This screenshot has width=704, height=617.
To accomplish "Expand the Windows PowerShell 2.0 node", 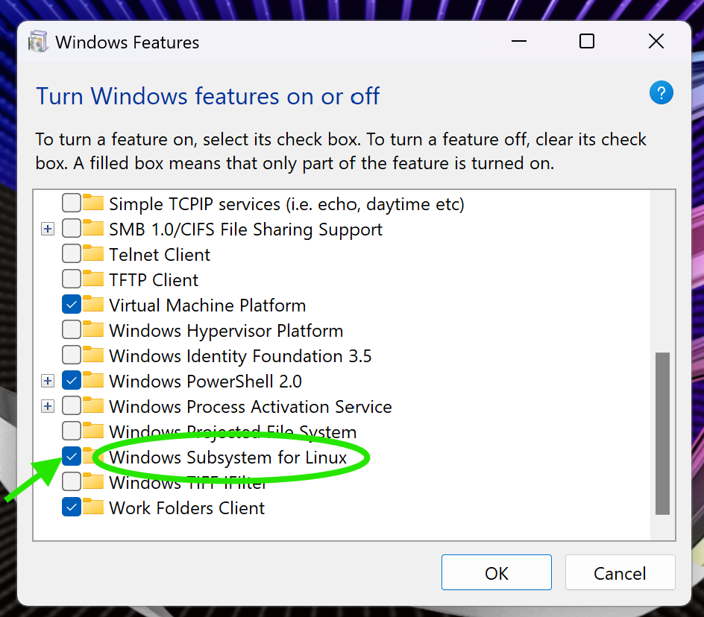I will pyautogui.click(x=48, y=381).
